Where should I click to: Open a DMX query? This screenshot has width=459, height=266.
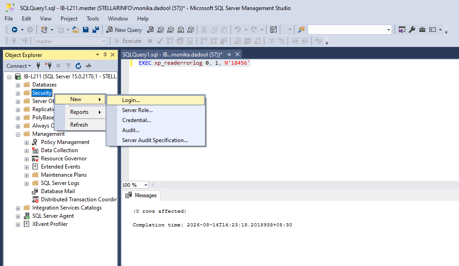click(x=170, y=30)
